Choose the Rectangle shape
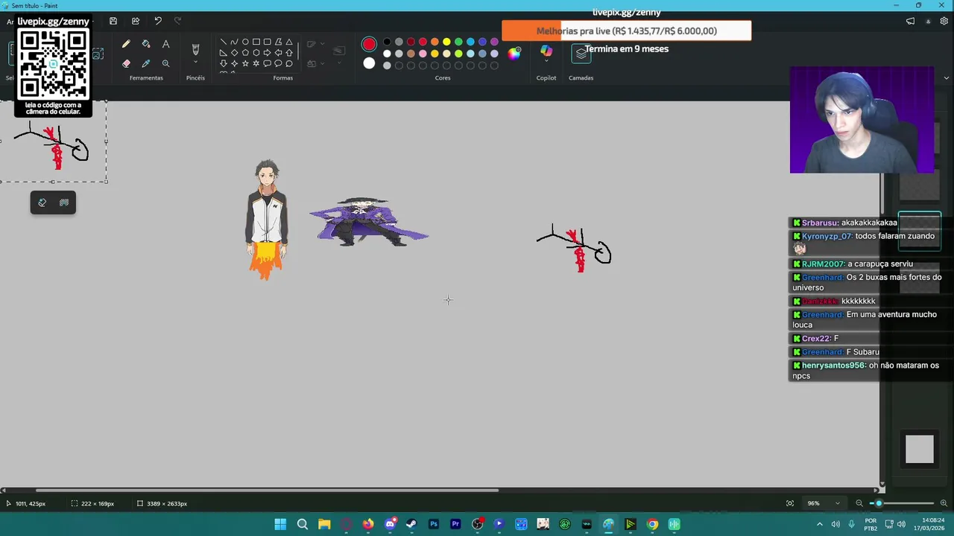Viewport: 954px width, 536px height. [x=256, y=42]
